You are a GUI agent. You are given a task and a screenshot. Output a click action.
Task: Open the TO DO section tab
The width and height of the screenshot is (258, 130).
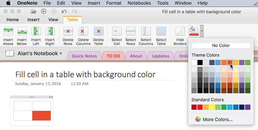click(x=113, y=56)
